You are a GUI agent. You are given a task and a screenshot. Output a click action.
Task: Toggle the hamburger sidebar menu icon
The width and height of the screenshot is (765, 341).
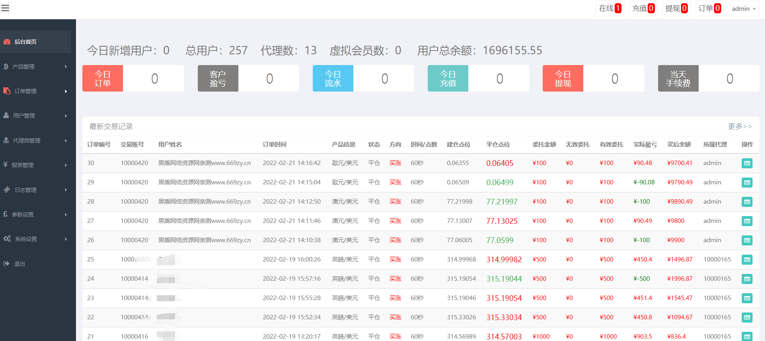[x=5, y=8]
